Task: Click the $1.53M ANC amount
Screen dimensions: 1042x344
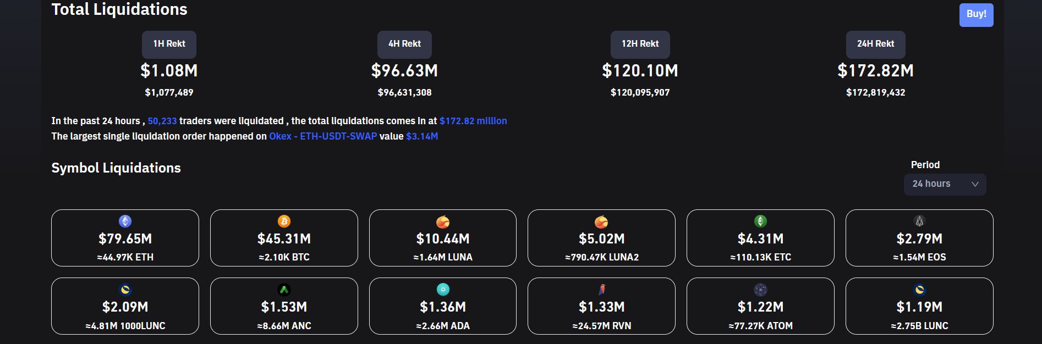Action: [x=284, y=307]
